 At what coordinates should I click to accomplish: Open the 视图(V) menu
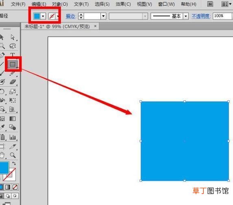(144, 4)
